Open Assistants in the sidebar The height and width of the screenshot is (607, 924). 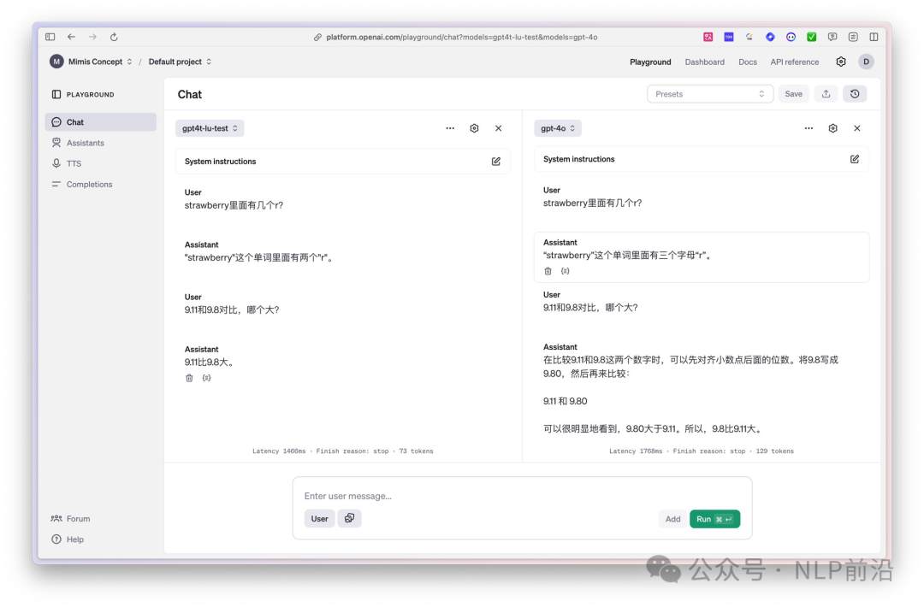click(x=85, y=143)
